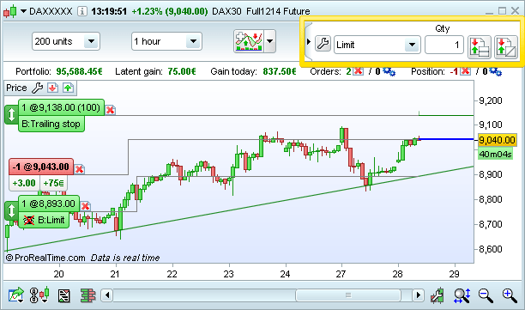This screenshot has height=310, width=525.
Task: Click the Gain today value 837.50€
Action: point(280,71)
